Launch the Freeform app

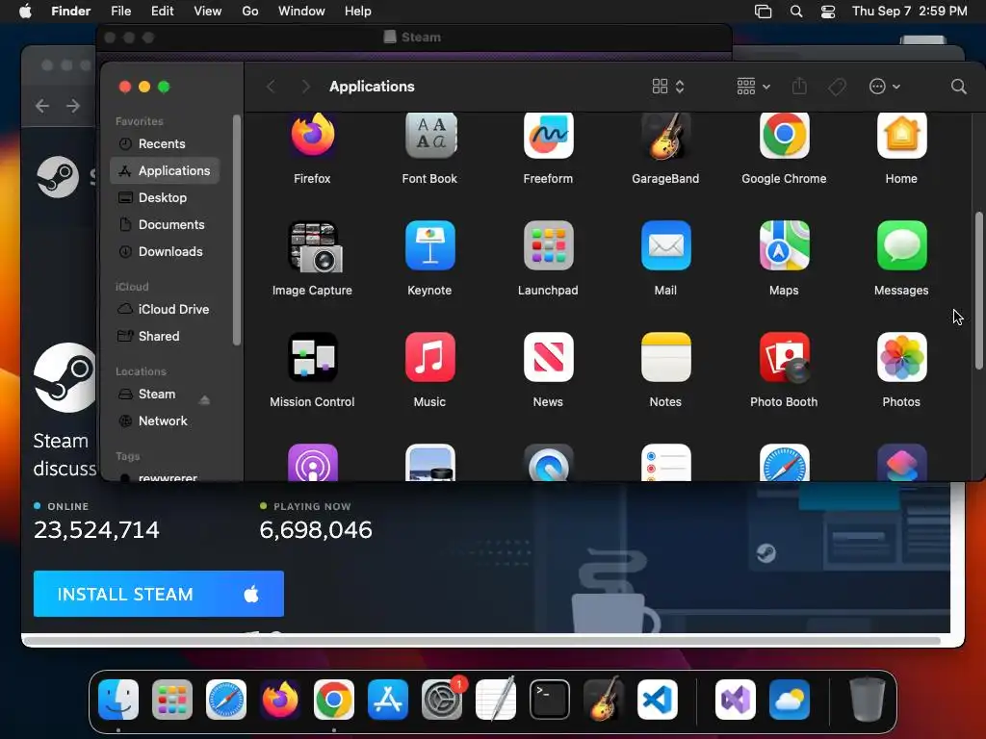pos(548,135)
